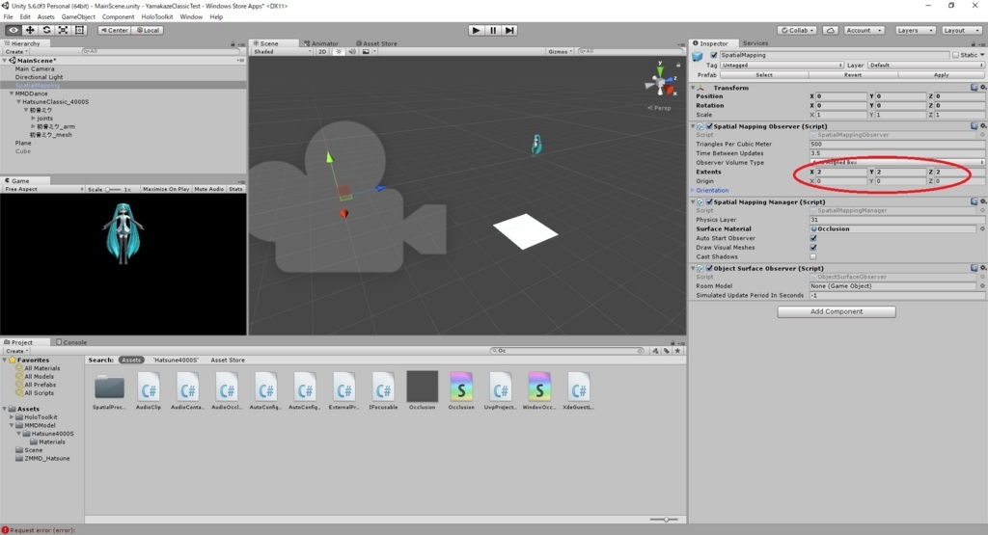The image size is (988, 535).
Task: Toggle Maximize On Play
Action: tap(166, 189)
